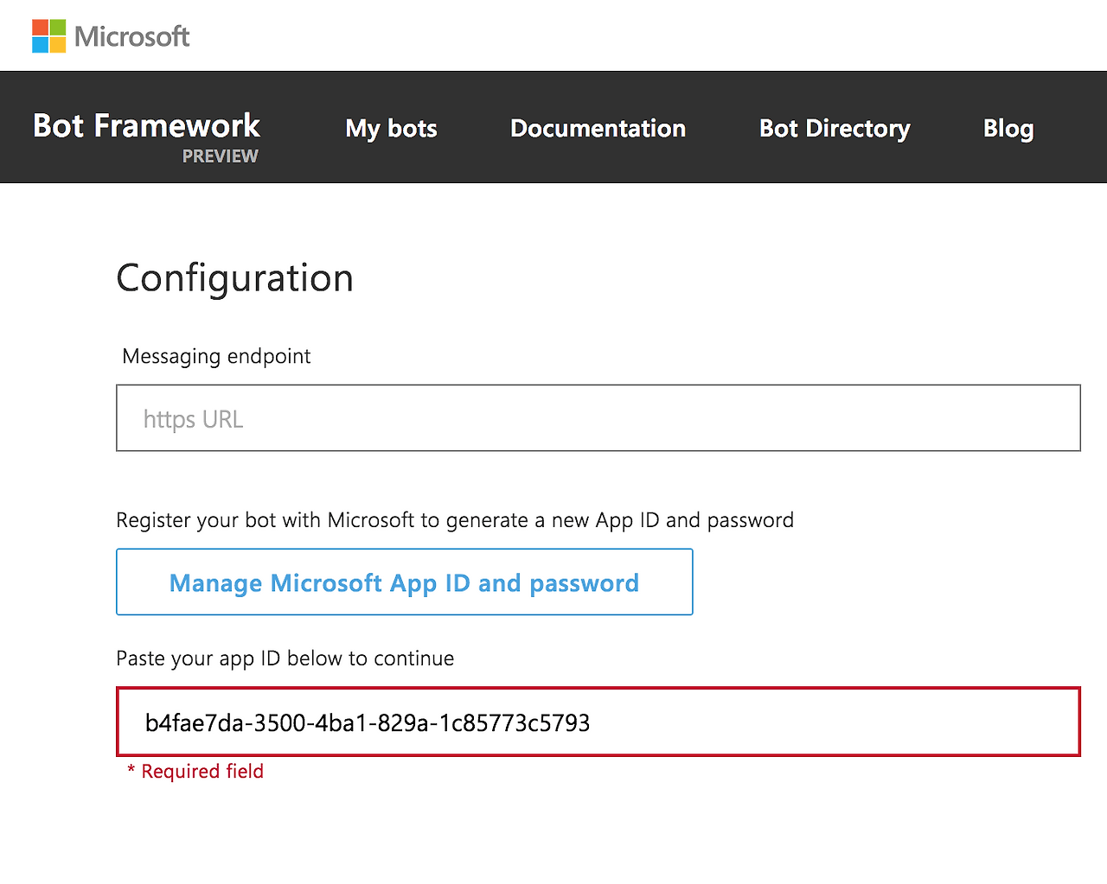The image size is (1107, 884).
Task: Visit the Blog section
Action: pyautogui.click(x=1008, y=128)
